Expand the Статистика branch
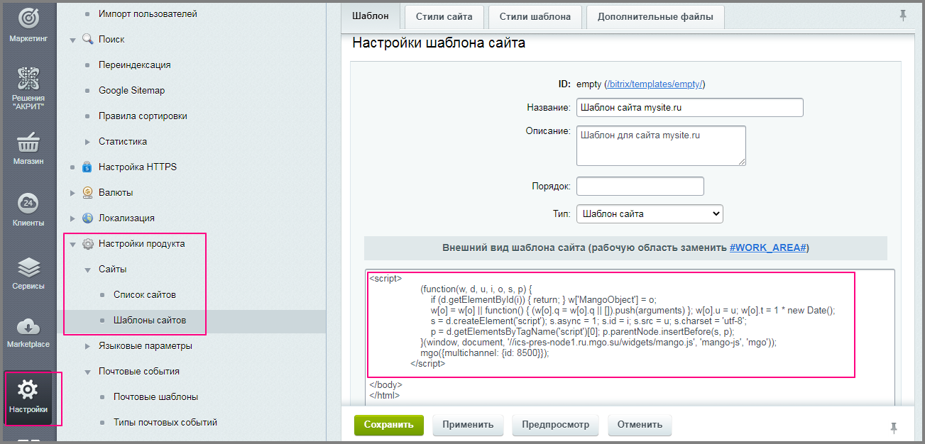 click(87, 142)
